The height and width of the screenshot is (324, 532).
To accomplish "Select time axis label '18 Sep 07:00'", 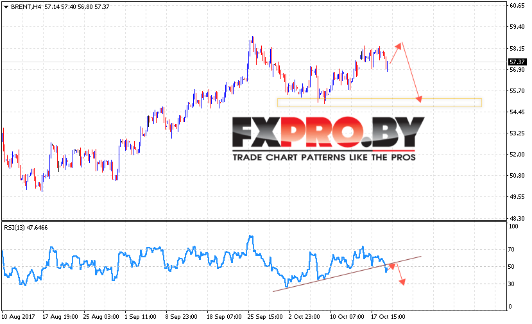I will pos(224,317).
